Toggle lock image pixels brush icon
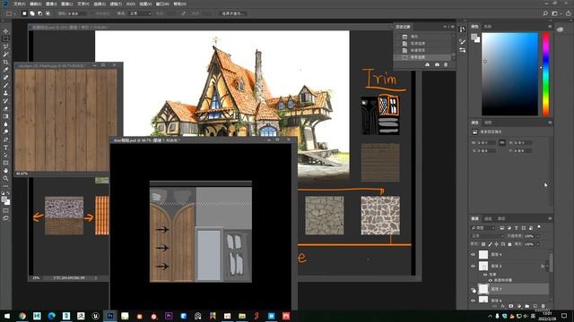The height and width of the screenshot is (322, 574). pos(491,244)
